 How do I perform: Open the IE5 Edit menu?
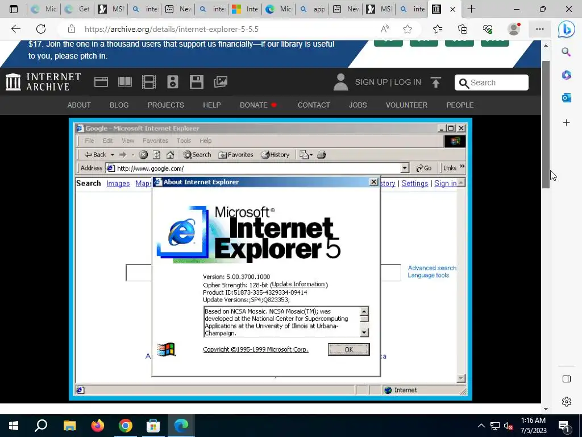tap(107, 141)
